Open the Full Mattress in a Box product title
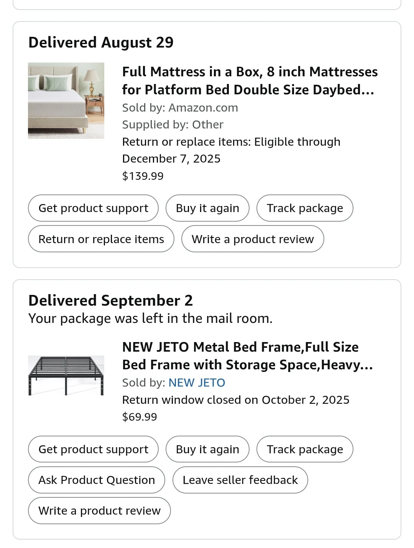The width and height of the screenshot is (414, 548). tap(250, 81)
